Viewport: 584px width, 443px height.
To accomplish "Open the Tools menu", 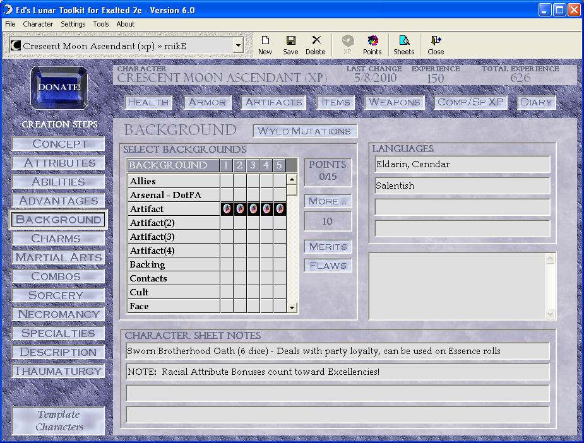I will pos(101,24).
